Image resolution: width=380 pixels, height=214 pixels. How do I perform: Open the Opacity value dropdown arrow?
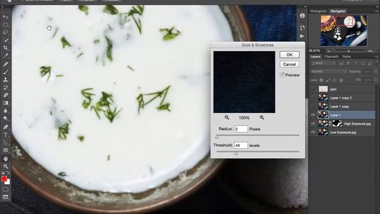click(x=376, y=71)
